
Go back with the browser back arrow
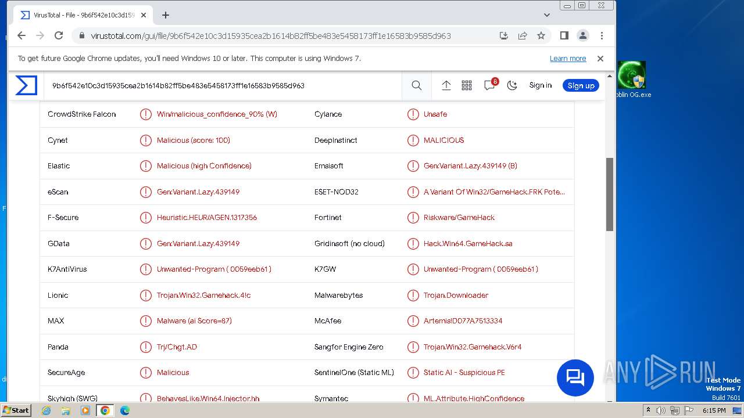22,35
